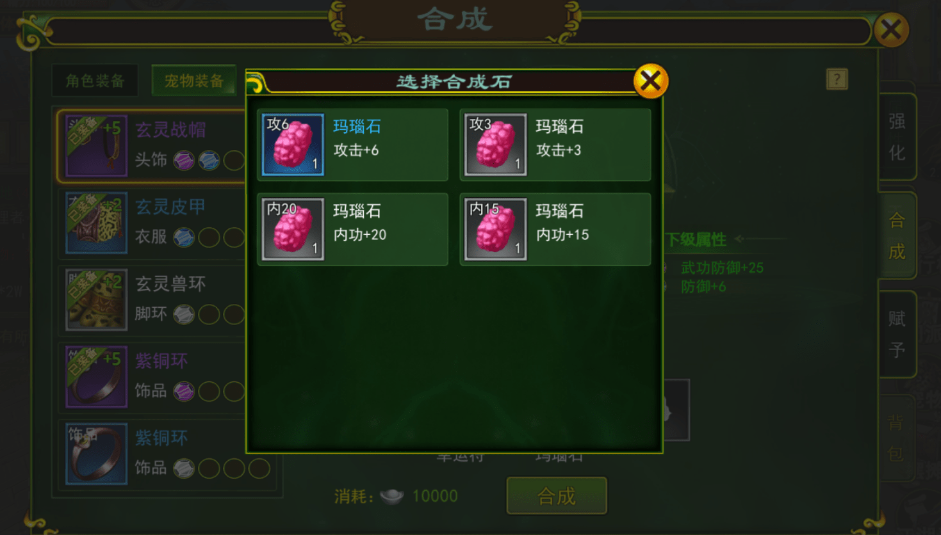Open the 赋予 side tab
Image resolution: width=941 pixels, height=535 pixels.
(897, 334)
